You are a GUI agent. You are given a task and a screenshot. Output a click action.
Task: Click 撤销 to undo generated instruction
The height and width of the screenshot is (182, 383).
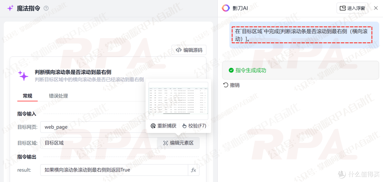(231, 85)
